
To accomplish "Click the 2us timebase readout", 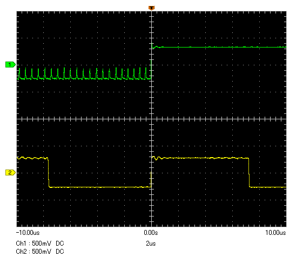I will (x=151, y=244).
